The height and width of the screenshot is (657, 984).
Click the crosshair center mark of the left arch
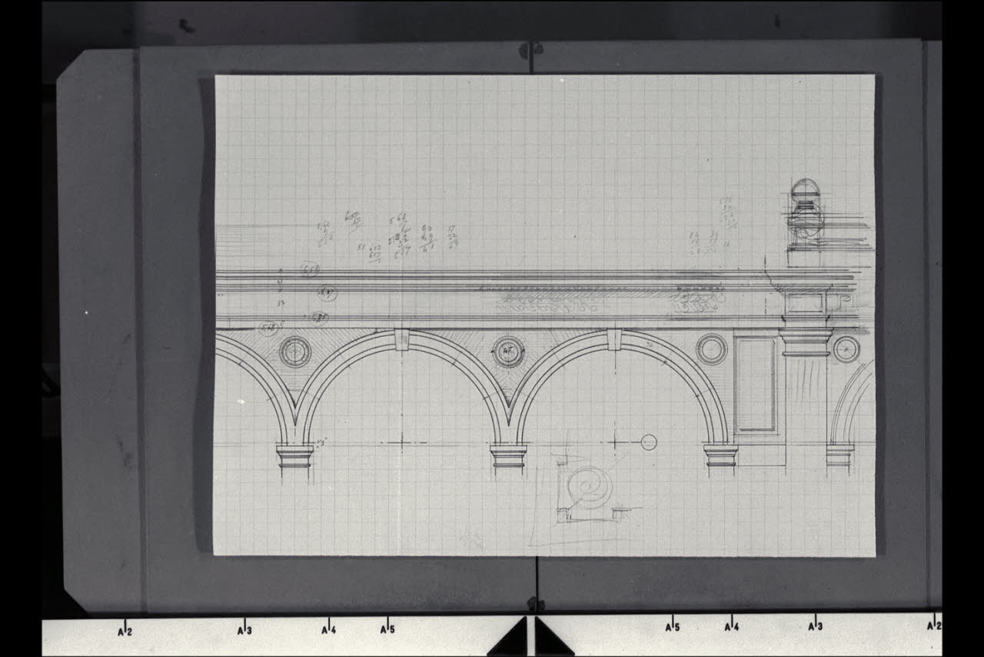[402, 442]
